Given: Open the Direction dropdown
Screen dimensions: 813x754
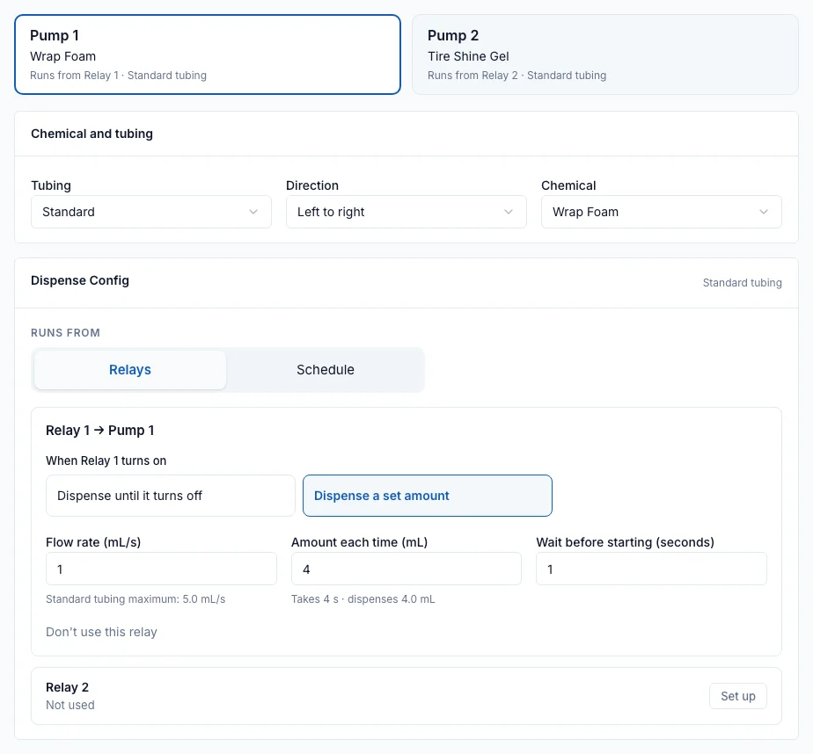Looking at the screenshot, I should coord(406,212).
